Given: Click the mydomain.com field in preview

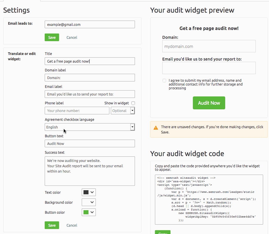Looking at the screenshot, I should click(209, 46).
